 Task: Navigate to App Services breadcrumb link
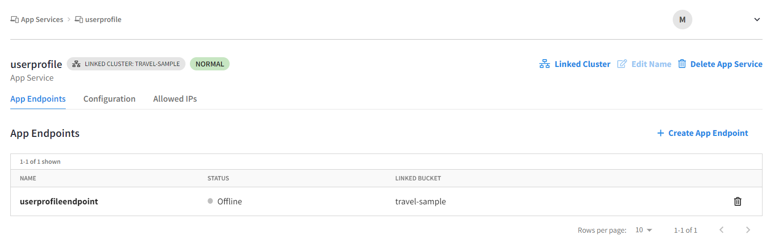[42, 20]
